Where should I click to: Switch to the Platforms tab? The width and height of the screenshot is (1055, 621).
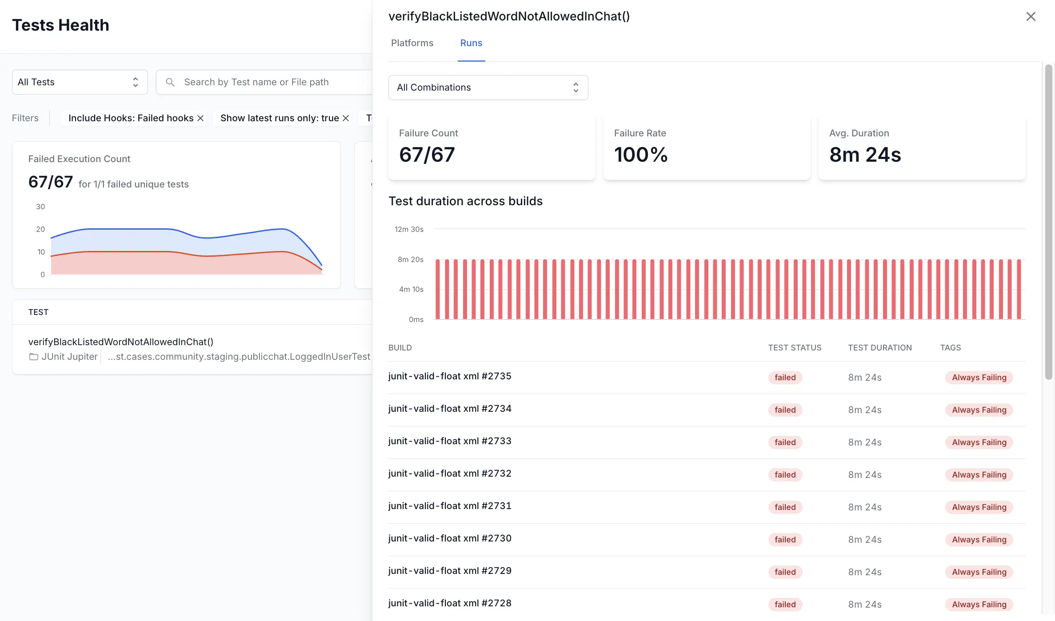(x=412, y=43)
